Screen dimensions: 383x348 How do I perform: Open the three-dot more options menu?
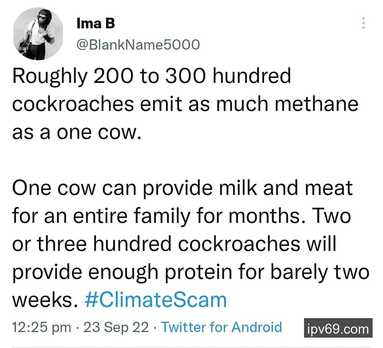[363, 23]
